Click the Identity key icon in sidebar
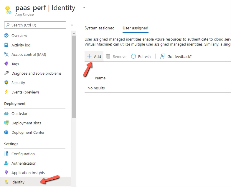The image size is (231, 187). [x=6, y=182]
